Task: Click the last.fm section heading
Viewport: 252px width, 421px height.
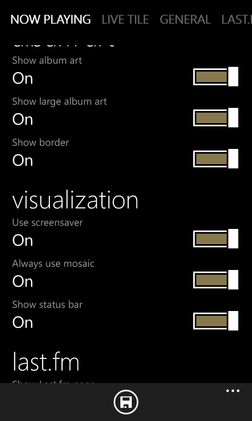Action: [46, 362]
